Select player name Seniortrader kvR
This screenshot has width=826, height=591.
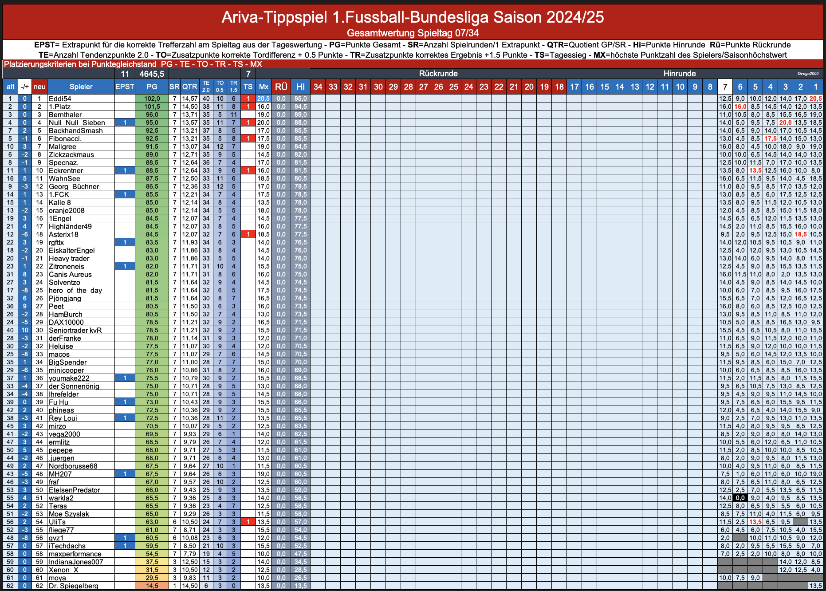75,330
